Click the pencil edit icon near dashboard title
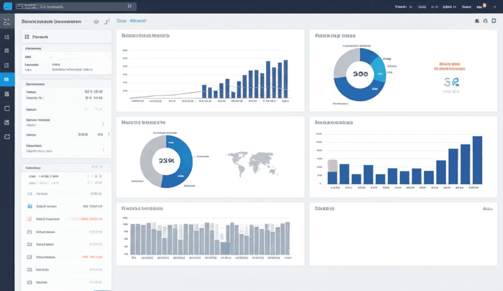The height and width of the screenshot is (291, 503). tap(107, 21)
